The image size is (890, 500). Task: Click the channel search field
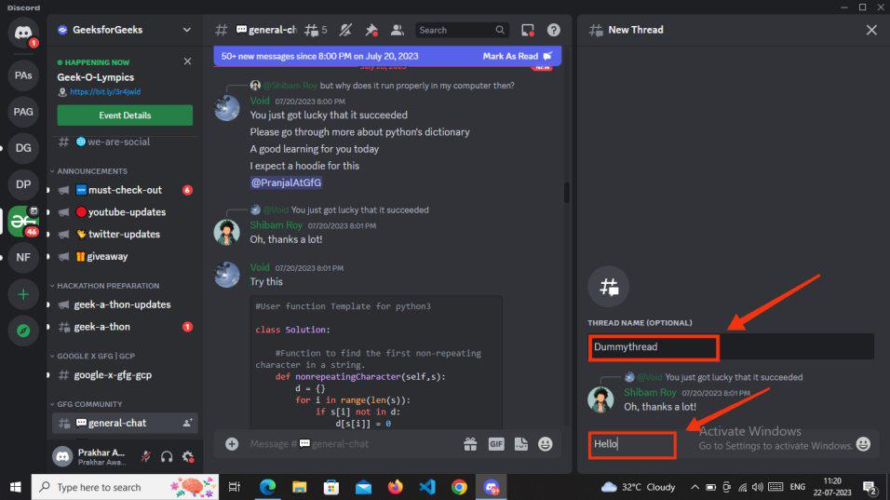click(462, 30)
